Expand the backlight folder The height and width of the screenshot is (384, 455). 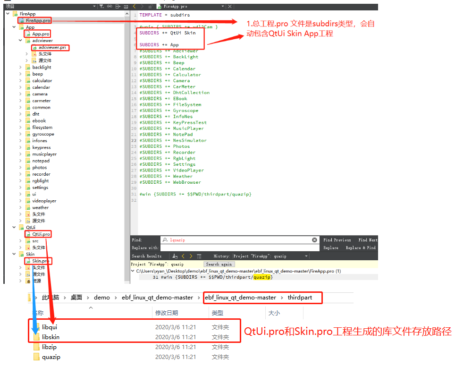(x=20, y=67)
